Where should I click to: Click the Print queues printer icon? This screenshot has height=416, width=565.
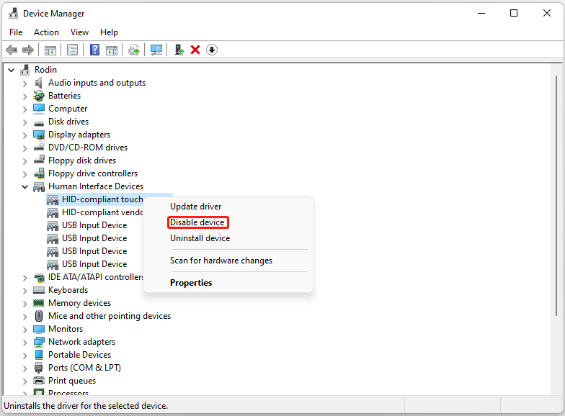39,380
